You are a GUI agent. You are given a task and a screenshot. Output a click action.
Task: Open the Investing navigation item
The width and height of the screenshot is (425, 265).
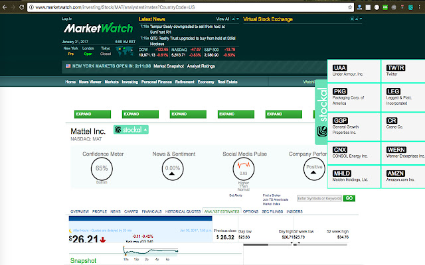pyautogui.click(x=130, y=82)
